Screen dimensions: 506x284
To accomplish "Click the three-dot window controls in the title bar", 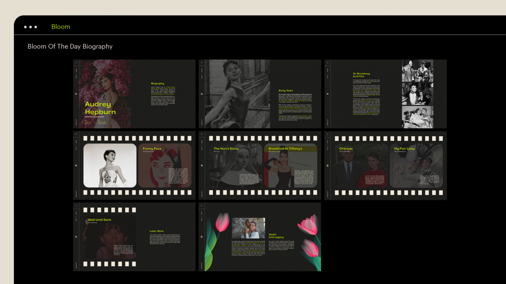I will pos(30,26).
